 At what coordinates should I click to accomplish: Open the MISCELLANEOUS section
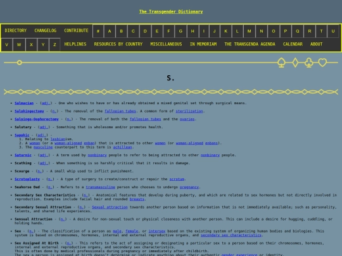(166, 44)
